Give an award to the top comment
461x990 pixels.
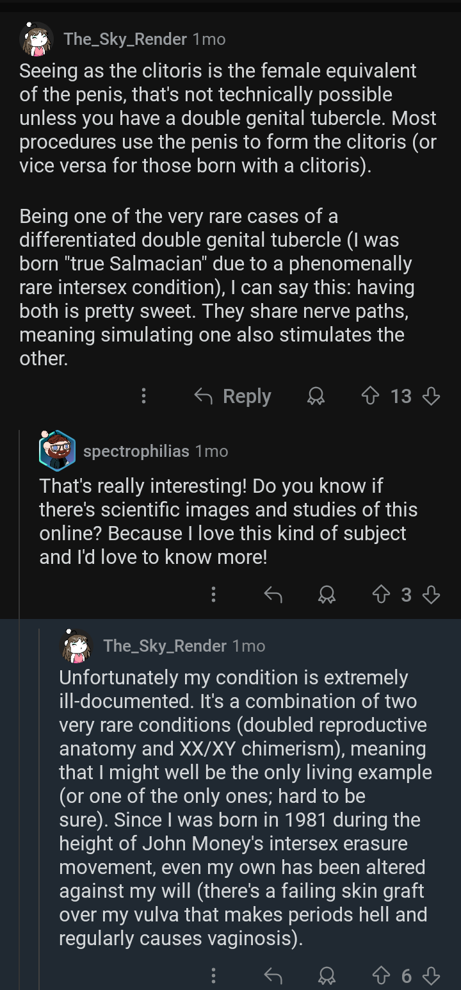click(315, 397)
